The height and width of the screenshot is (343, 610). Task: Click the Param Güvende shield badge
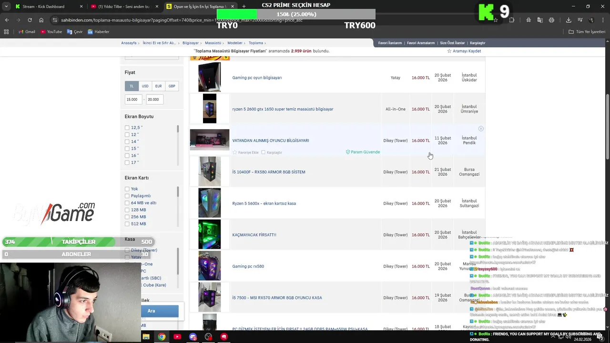tap(363, 152)
